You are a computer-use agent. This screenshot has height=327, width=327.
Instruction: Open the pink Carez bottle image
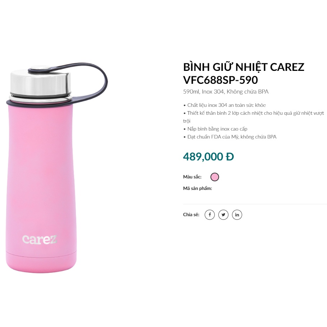(57, 167)
